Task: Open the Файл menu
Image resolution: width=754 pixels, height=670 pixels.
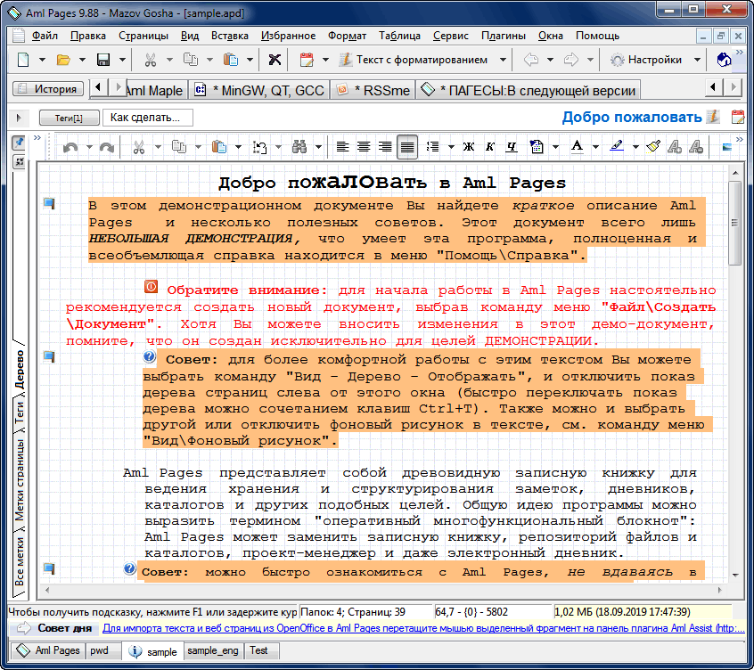Action: pos(45,36)
